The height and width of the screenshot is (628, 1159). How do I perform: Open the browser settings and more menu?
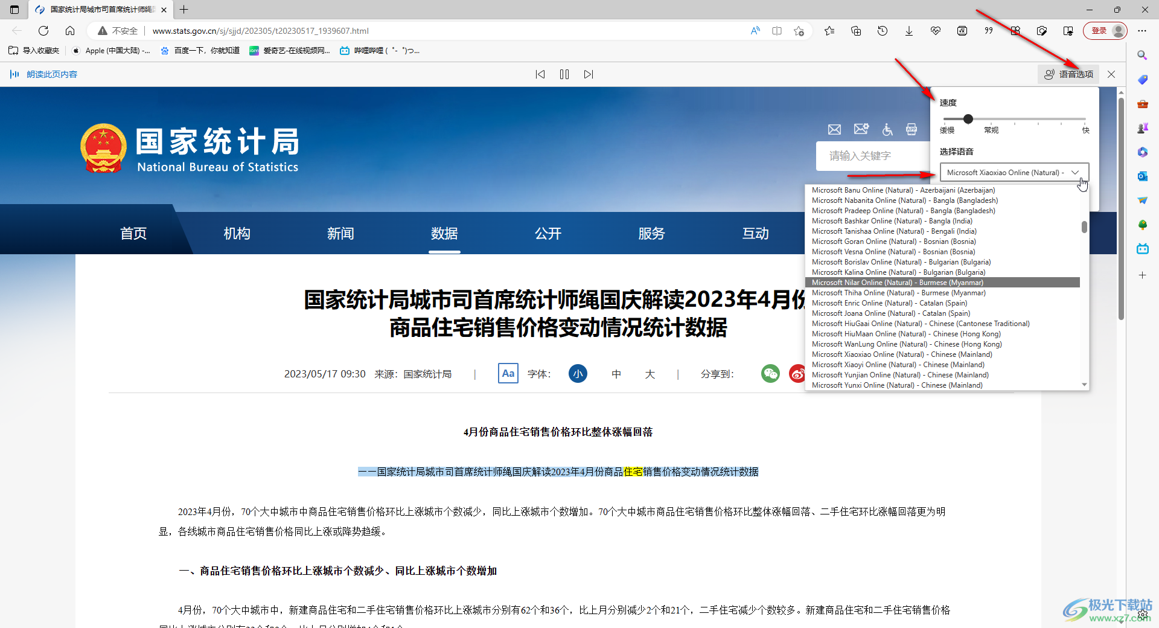click(x=1142, y=31)
